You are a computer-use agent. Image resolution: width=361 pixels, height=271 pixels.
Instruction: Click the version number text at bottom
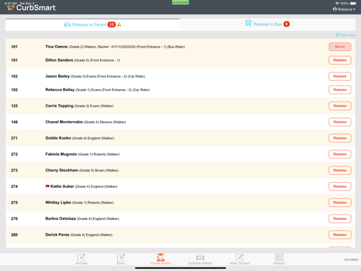pos(351,260)
